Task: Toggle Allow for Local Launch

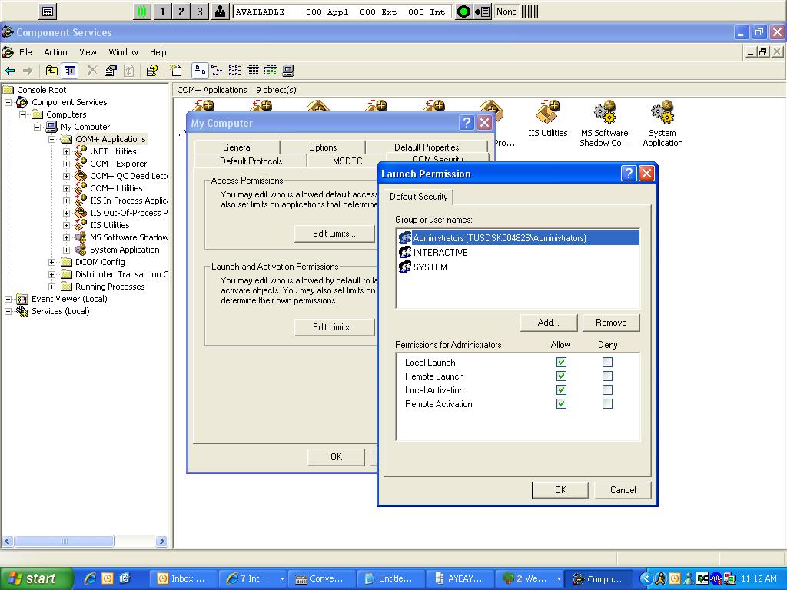Action: point(561,363)
